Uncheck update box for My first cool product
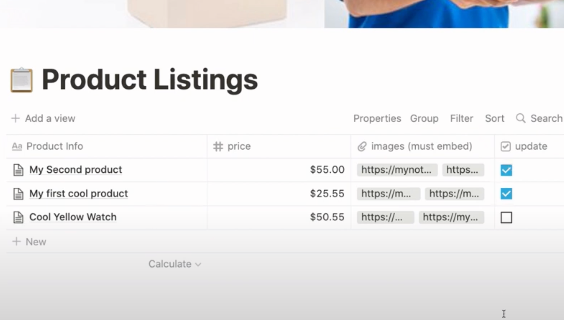 [506, 194]
